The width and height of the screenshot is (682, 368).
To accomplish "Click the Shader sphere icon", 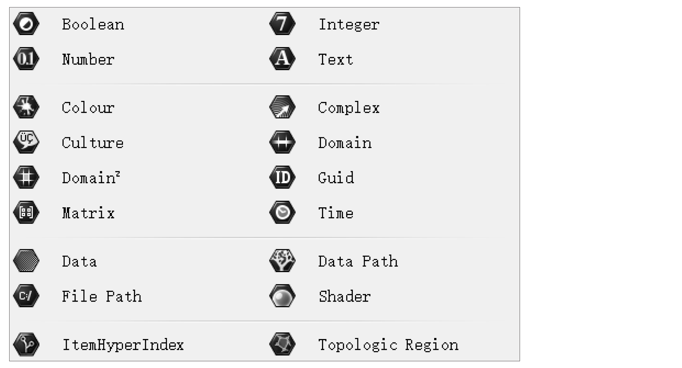I will 282,296.
